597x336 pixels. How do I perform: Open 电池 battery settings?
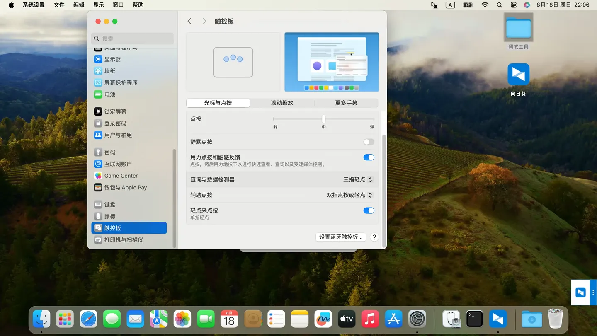(109, 94)
